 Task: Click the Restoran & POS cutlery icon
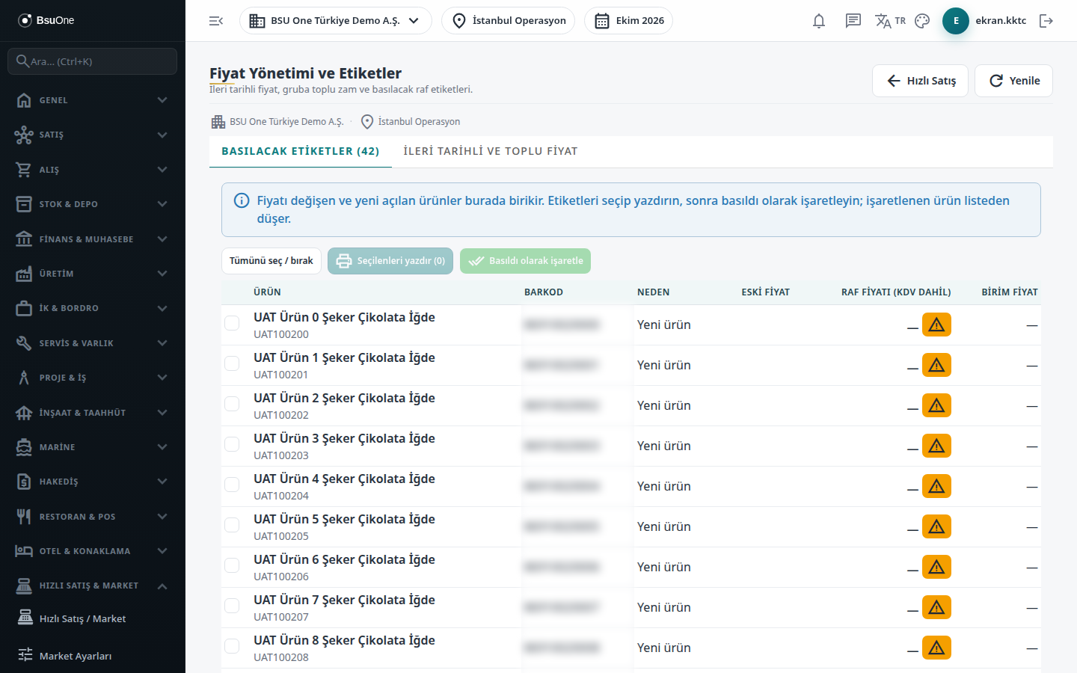tap(24, 517)
